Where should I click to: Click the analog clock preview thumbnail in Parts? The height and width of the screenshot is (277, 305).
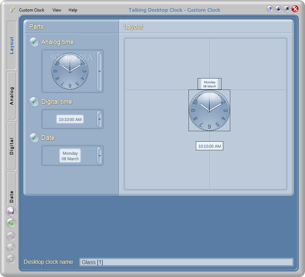[x=70, y=71]
